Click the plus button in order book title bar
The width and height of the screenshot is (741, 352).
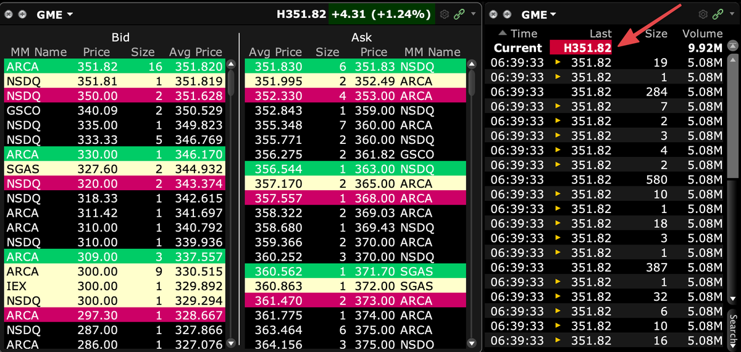tap(23, 14)
